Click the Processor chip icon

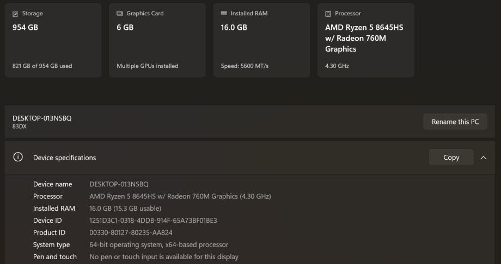(x=328, y=14)
